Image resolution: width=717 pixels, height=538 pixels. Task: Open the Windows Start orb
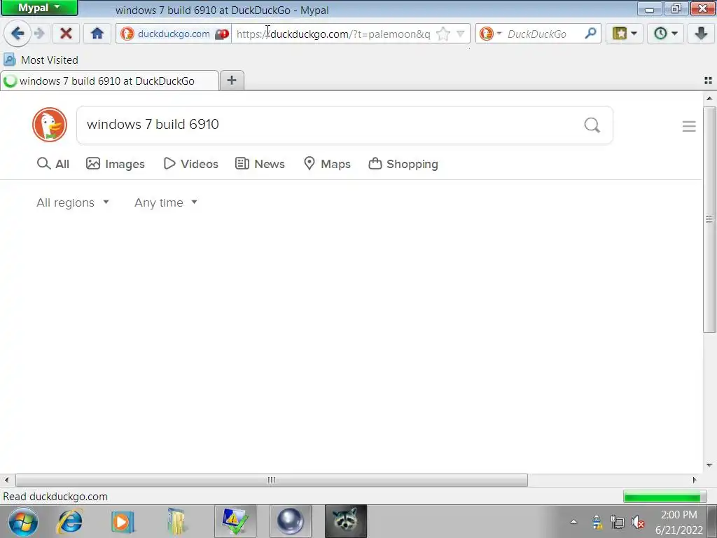click(23, 521)
